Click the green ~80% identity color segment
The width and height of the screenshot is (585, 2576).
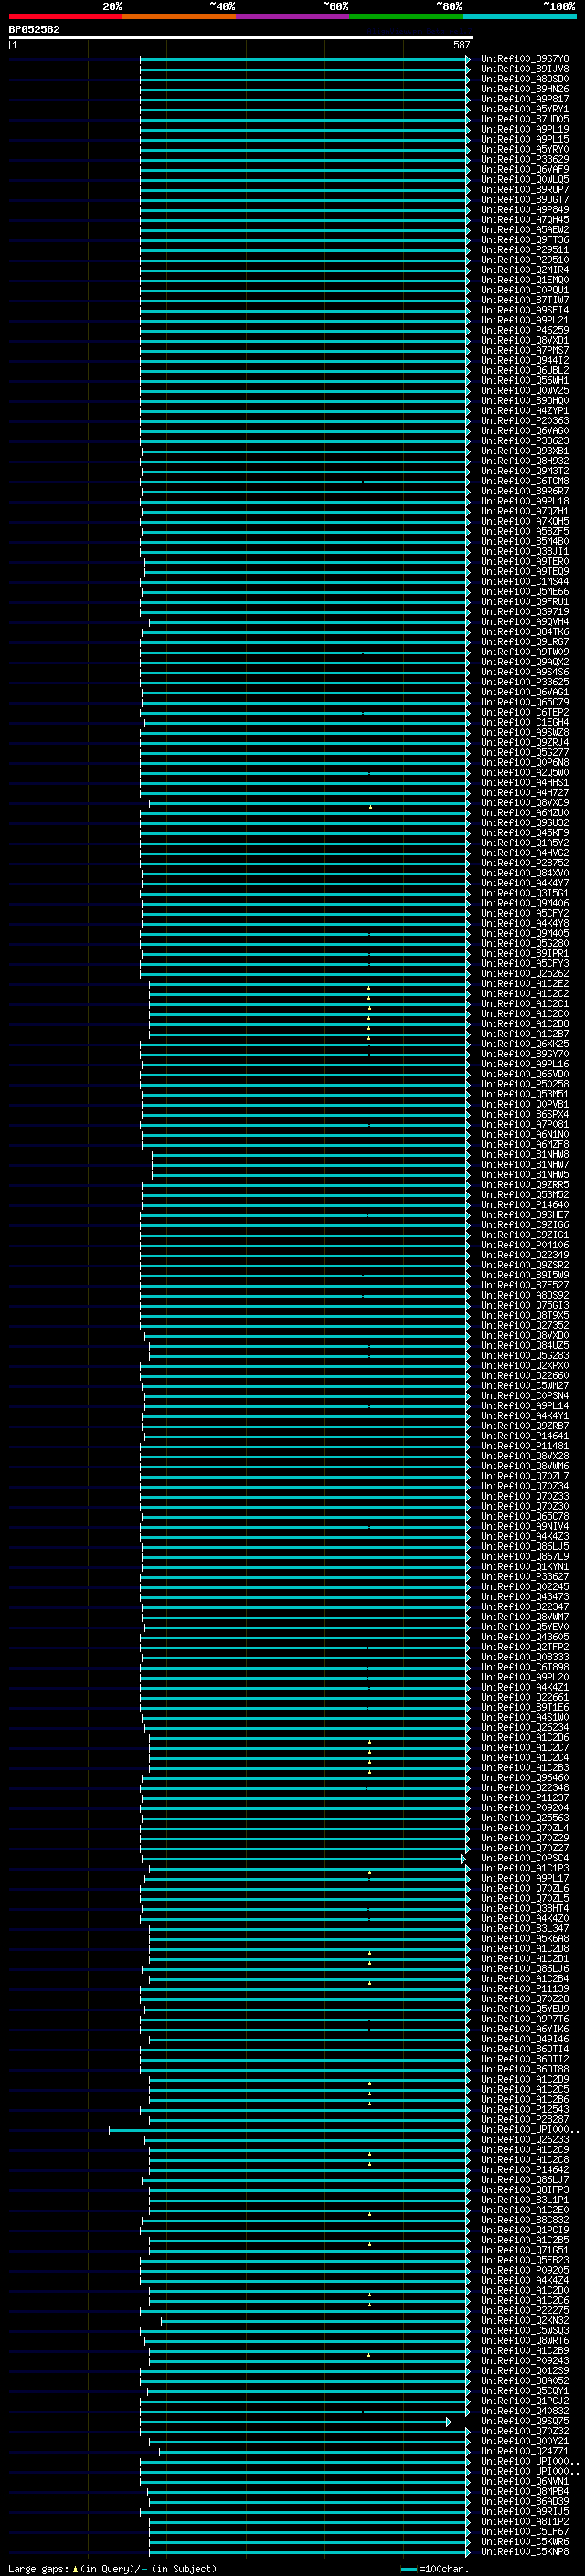tap(406, 17)
